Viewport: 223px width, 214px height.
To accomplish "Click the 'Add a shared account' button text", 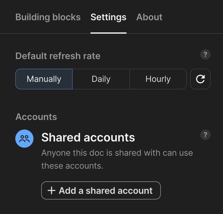I will pos(106,191).
